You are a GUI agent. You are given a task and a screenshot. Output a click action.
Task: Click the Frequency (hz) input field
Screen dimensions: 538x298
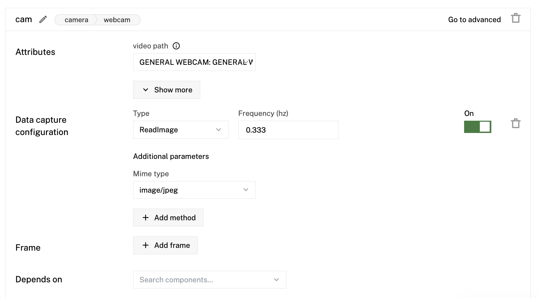coord(288,130)
